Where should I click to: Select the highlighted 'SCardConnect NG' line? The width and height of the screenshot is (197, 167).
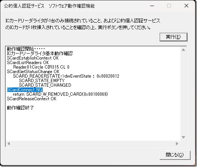point(25,90)
